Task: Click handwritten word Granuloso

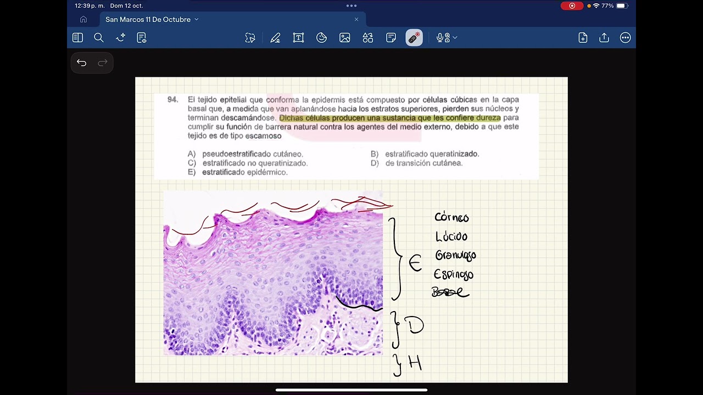Action: pyautogui.click(x=455, y=256)
